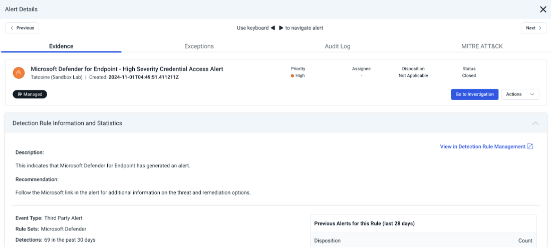This screenshot has height=250, width=551.
Task: Open the Exceptions tab
Action: [199, 46]
